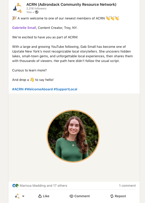View Marissa Madding and 17 others reactions
This screenshot has height=203, width=145.
[x=43, y=185]
